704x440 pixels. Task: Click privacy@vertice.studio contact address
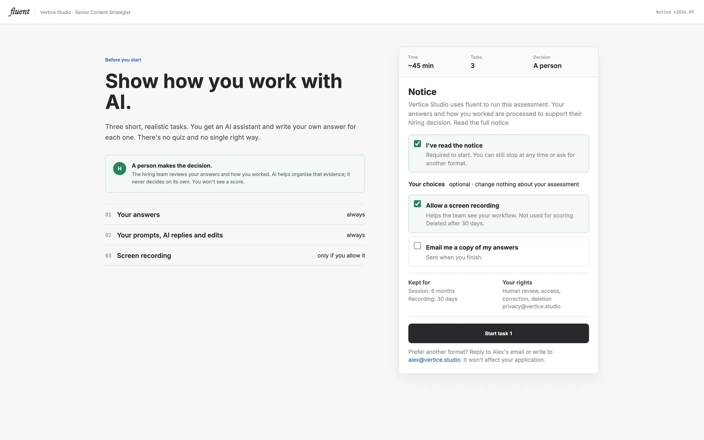[531, 307]
